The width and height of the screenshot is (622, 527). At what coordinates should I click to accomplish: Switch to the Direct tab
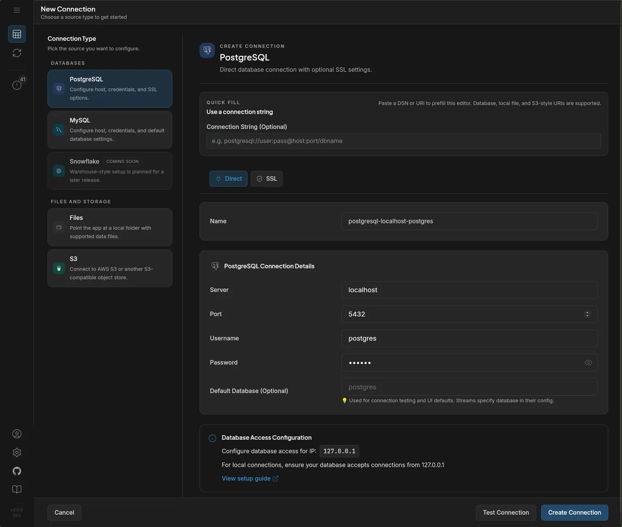coord(228,179)
